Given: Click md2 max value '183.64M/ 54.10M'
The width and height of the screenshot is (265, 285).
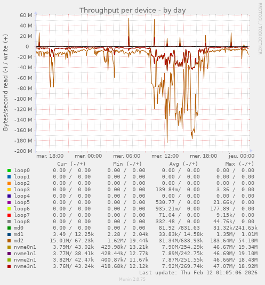Looking at the screenshot, I should tap(234, 241).
